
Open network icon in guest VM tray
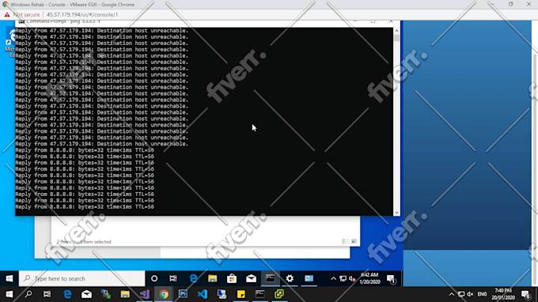[x=343, y=279]
